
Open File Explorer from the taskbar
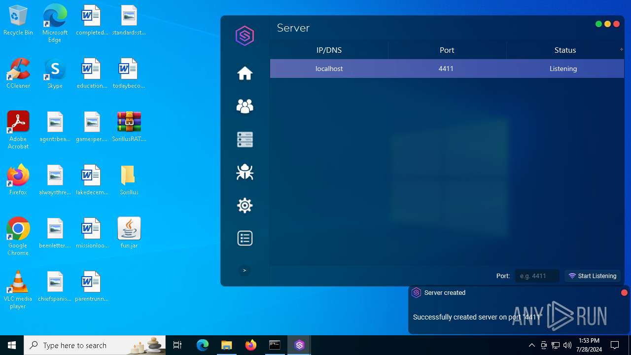click(226, 345)
